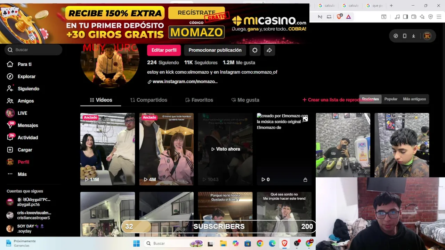The width and height of the screenshot is (445, 250).
Task: Click the 224 Siguiendo count
Action: click(163, 62)
